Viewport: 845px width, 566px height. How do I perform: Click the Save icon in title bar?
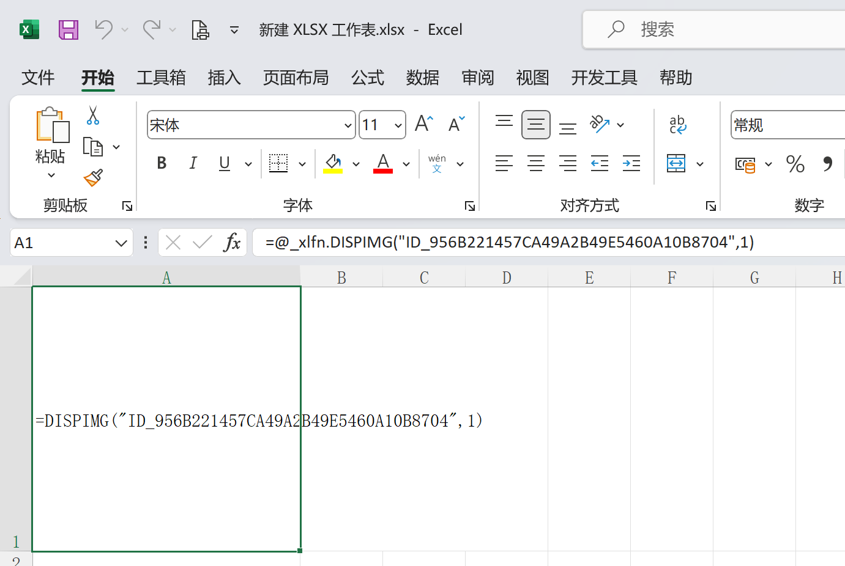point(69,29)
